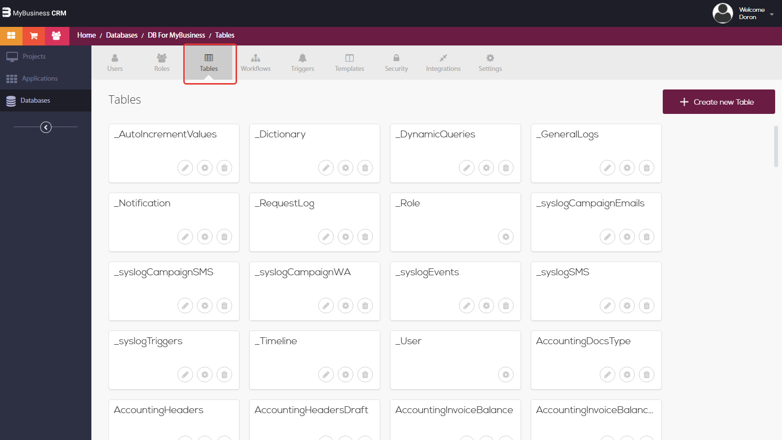Open the Templates tab
The width and height of the screenshot is (782, 440).
349,63
